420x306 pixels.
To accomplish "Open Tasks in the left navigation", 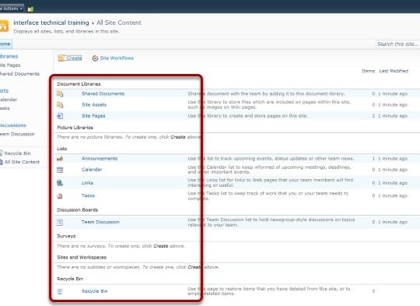I will tap(5, 108).
